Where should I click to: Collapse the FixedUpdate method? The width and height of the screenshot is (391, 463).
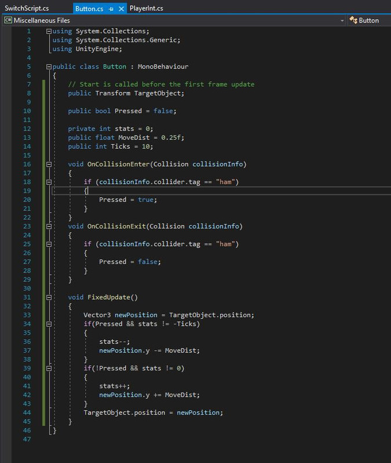pos(49,297)
